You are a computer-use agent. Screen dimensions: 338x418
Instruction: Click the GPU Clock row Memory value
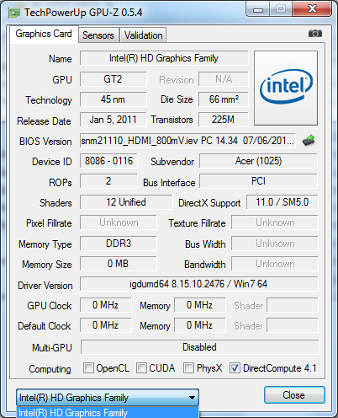199,305
